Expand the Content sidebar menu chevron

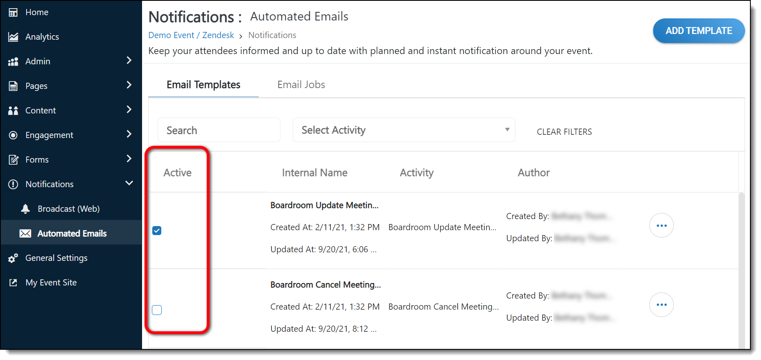pyautogui.click(x=129, y=109)
